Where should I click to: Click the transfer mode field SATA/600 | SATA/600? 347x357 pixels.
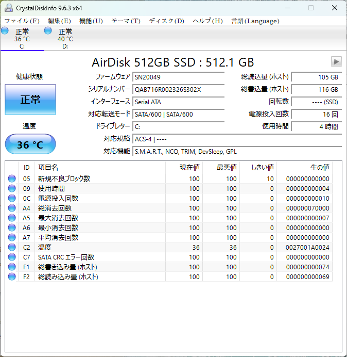point(179,114)
